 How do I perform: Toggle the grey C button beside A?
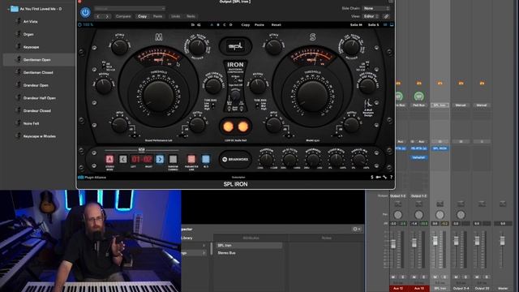coord(123,159)
